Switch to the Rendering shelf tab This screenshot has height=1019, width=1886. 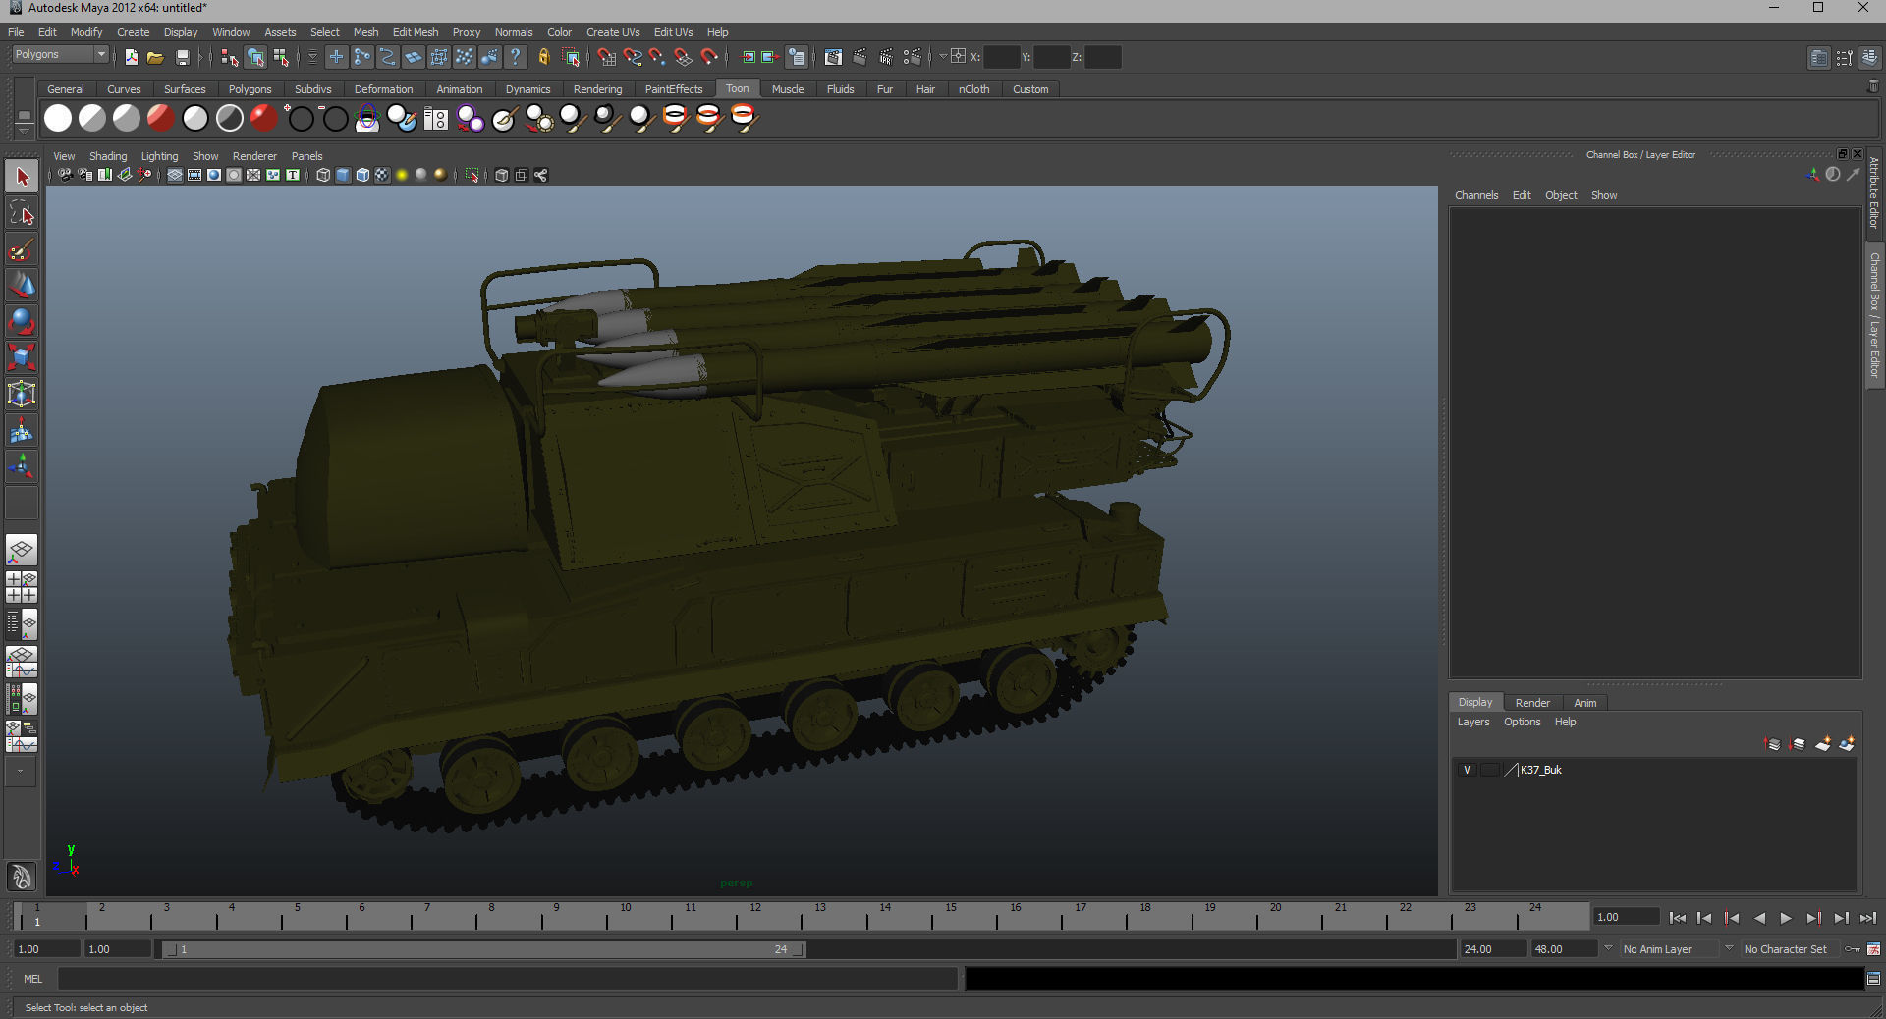click(597, 89)
